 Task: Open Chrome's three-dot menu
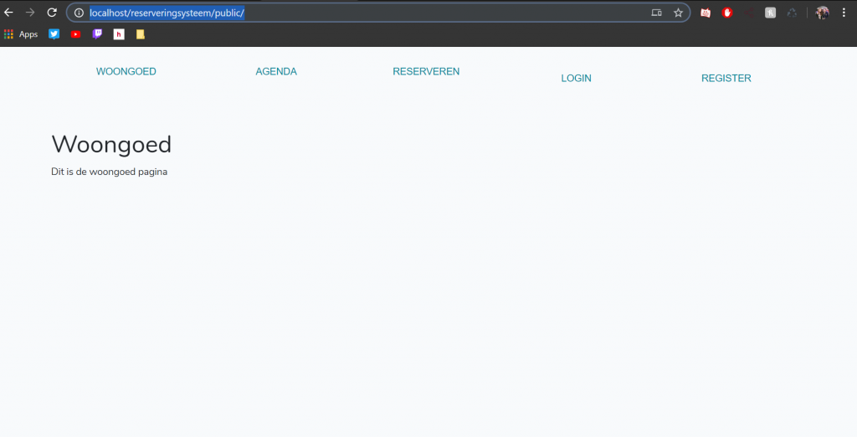(x=844, y=13)
